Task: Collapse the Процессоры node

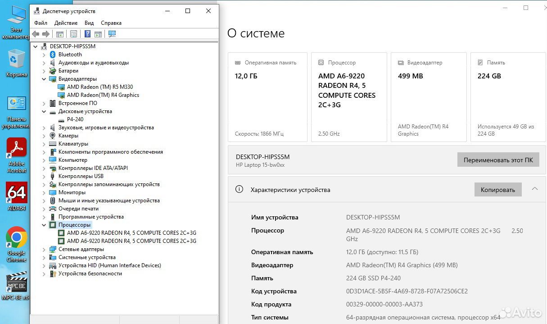Action: pos(44,225)
